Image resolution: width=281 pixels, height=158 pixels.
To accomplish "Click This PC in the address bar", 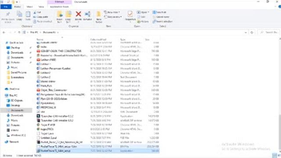I will (34, 32).
